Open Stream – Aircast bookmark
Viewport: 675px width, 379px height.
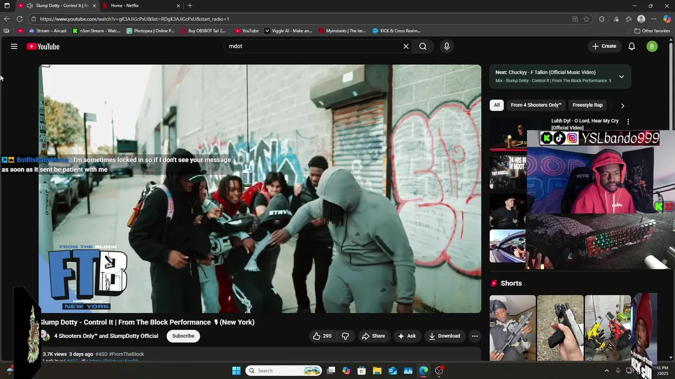coord(48,31)
